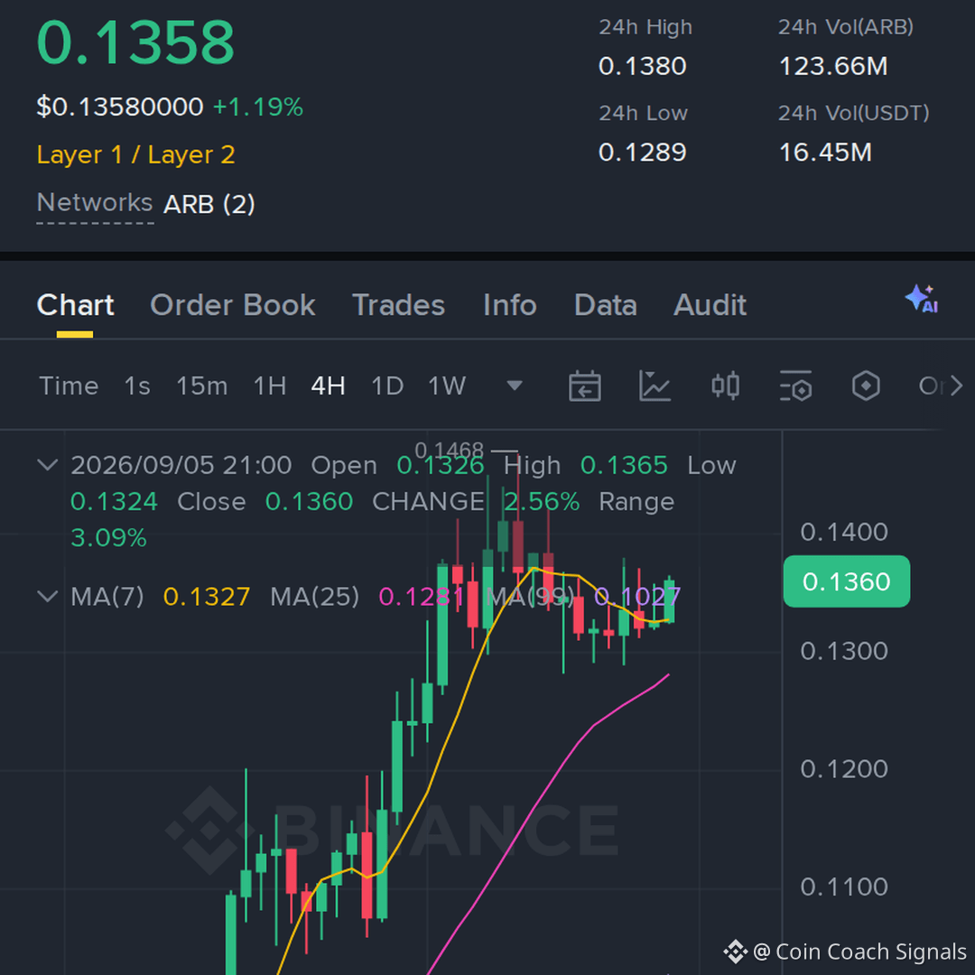Image resolution: width=975 pixels, height=975 pixels.
Task: Select the 1W time interval
Action: point(447,386)
